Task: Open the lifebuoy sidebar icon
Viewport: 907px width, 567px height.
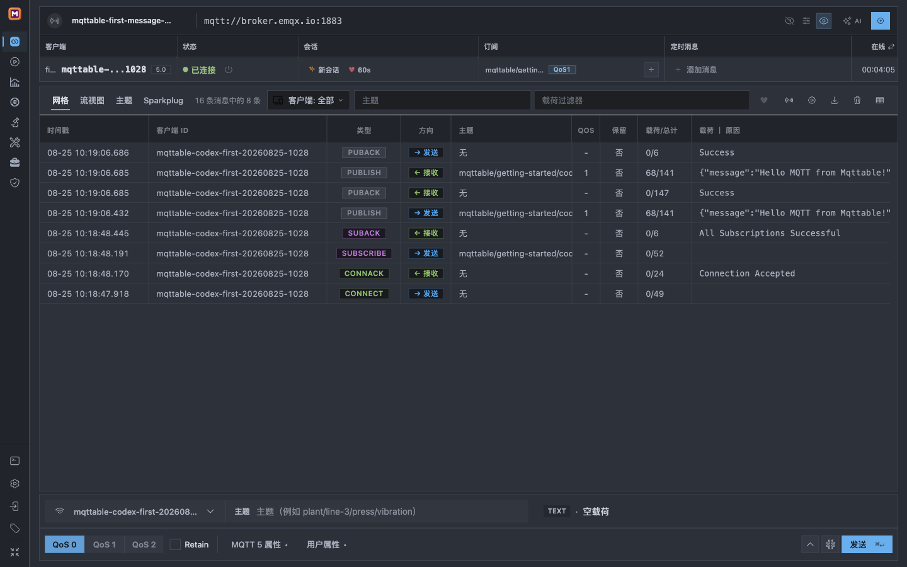Action: (14, 102)
